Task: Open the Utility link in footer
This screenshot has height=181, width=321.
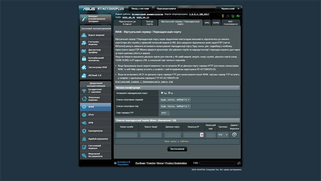Action: (151, 163)
